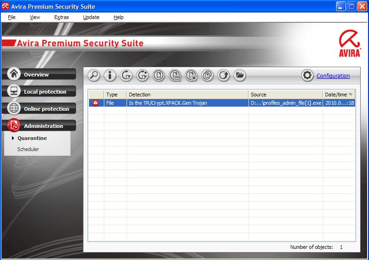This screenshot has height=260, width=369.
Task: Click the Date/time sort arrow
Action: pos(350,95)
